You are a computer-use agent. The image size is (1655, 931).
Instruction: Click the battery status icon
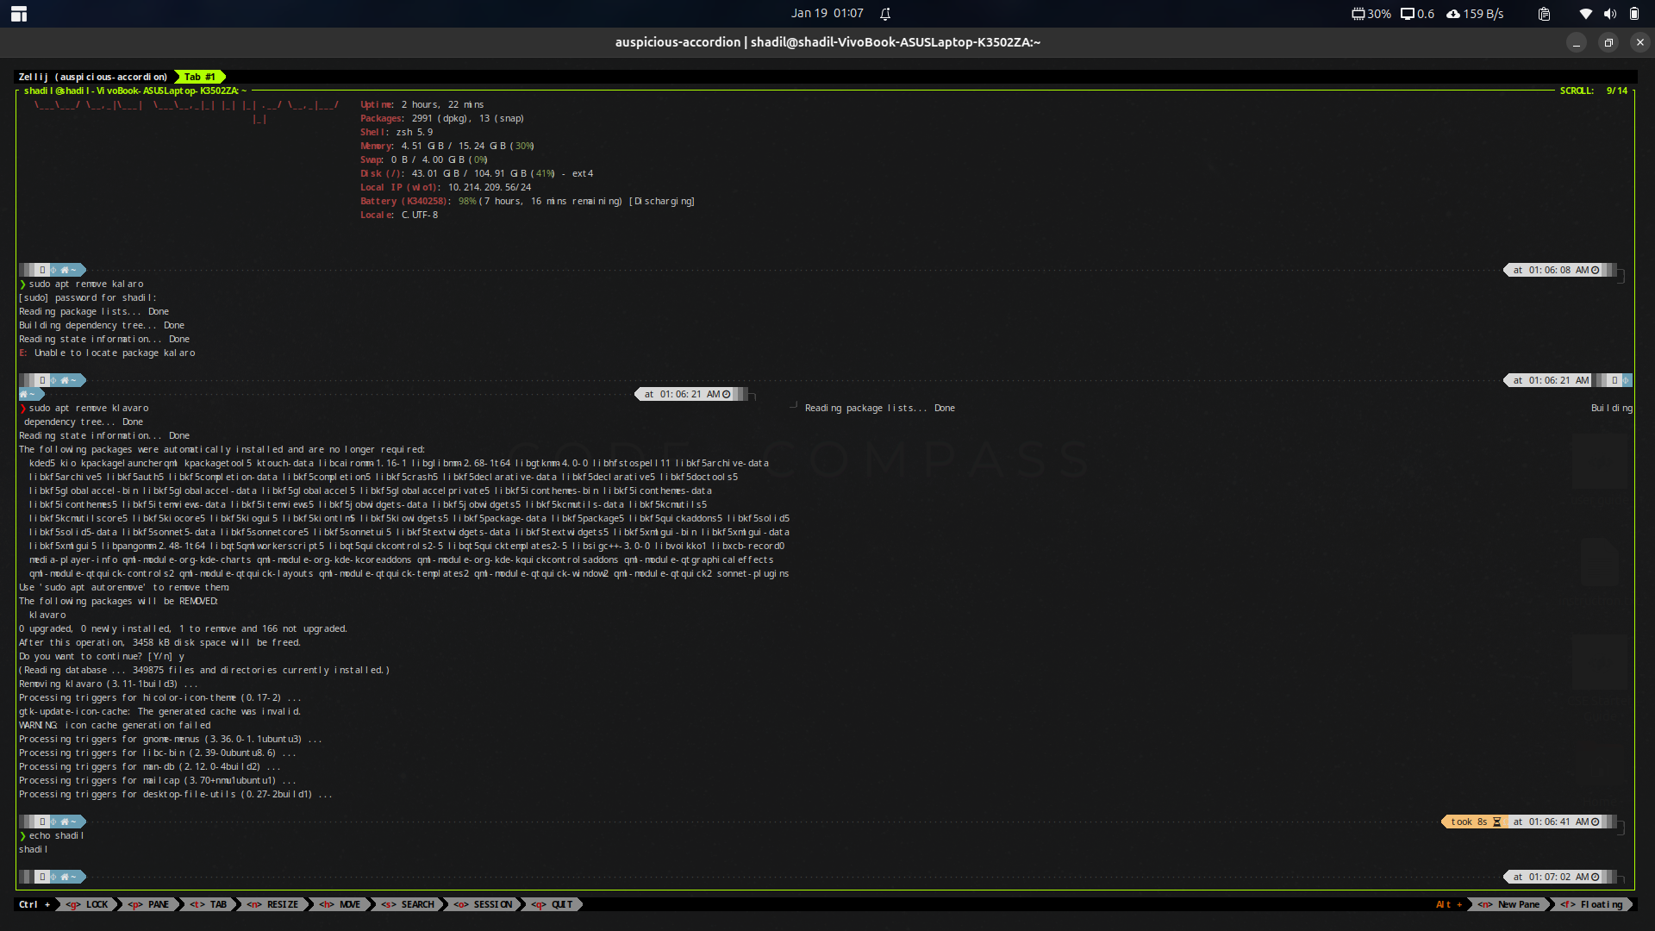point(1633,14)
